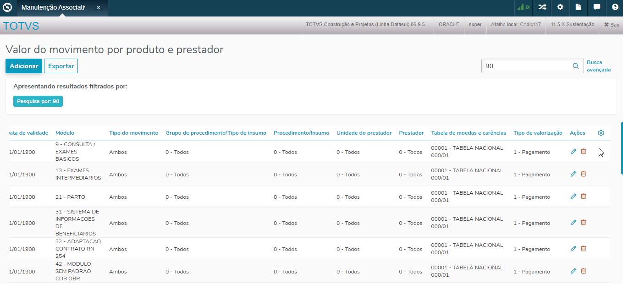The image size is (623, 284).
Task: Delete the 32 - ADAPTACAO CONTRATO RN 254 row
Action: click(x=583, y=248)
